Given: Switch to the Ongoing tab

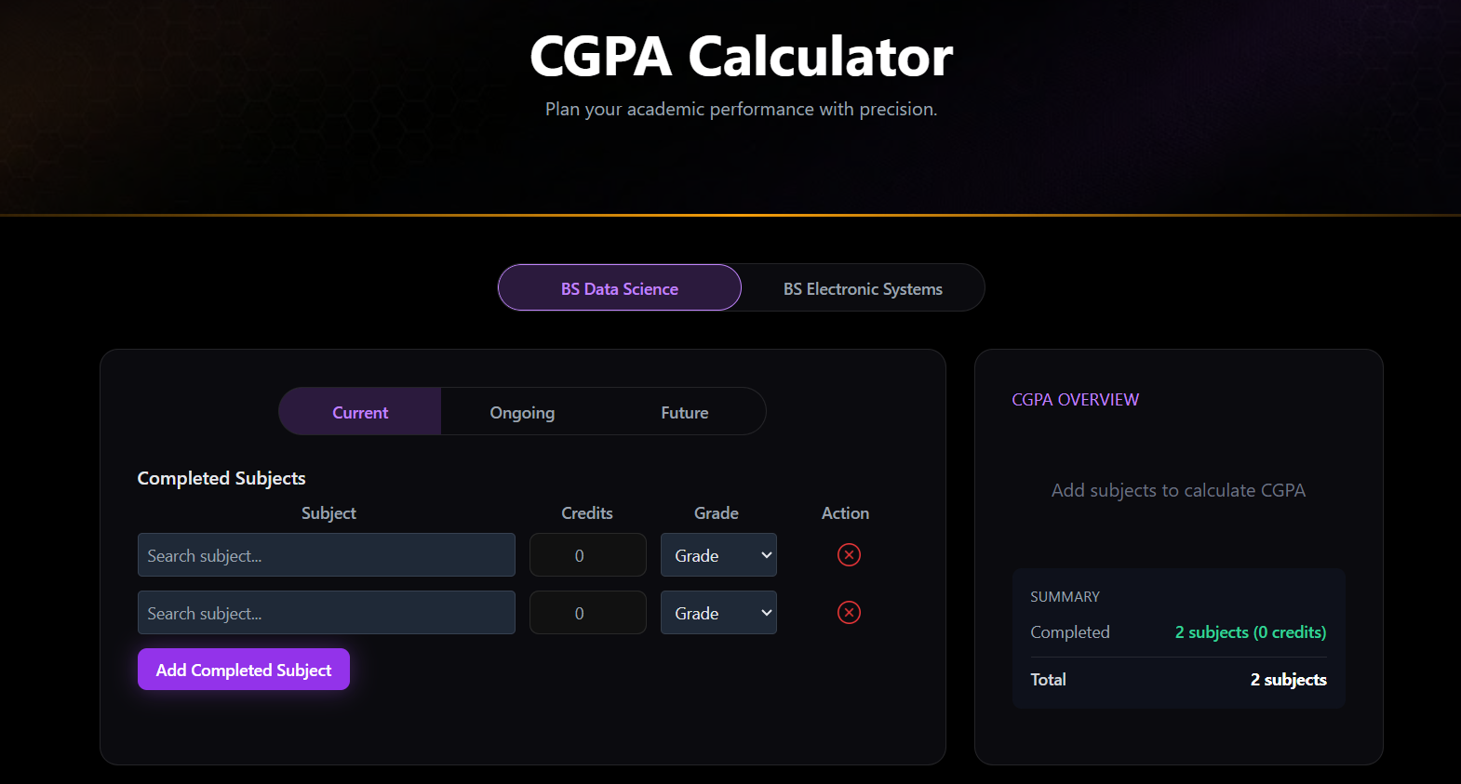Looking at the screenshot, I should tap(522, 412).
